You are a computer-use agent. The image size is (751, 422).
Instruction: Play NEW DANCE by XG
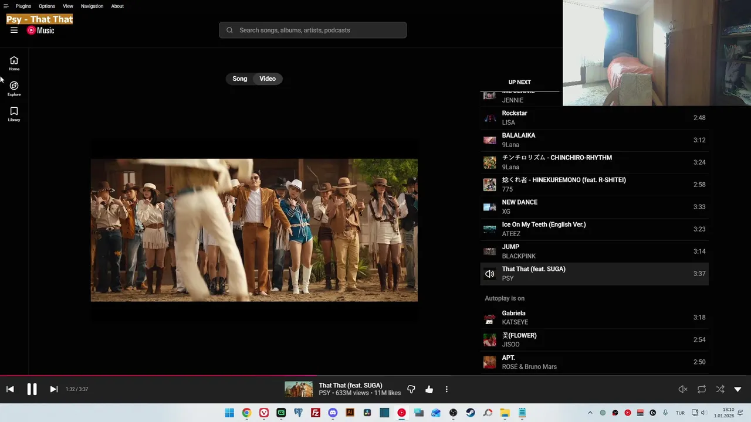tap(594, 207)
